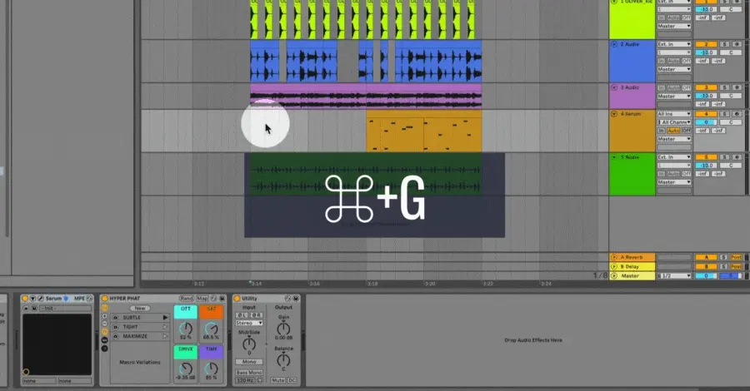Save HYPER PHAT preset disk icon
This screenshot has height=391, width=750.
[x=222, y=299]
